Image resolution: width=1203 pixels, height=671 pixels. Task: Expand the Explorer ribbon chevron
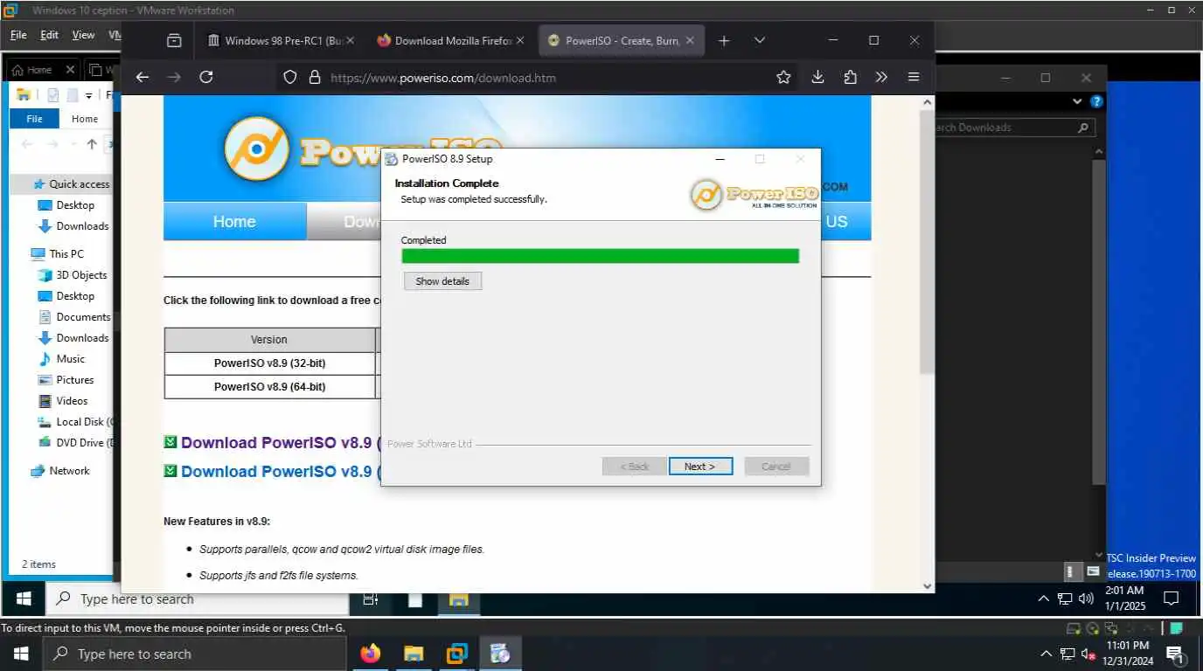click(1077, 101)
